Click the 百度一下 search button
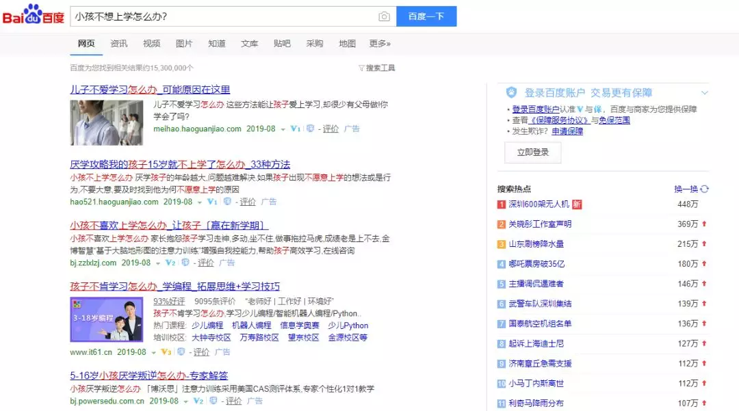The image size is (739, 411). [426, 16]
